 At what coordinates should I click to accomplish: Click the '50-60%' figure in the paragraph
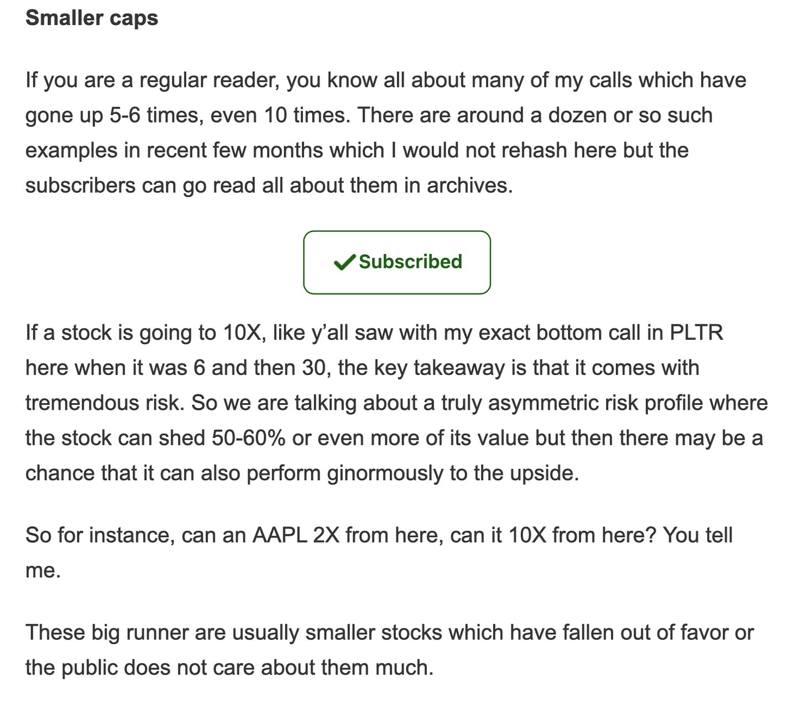pyautogui.click(x=248, y=439)
